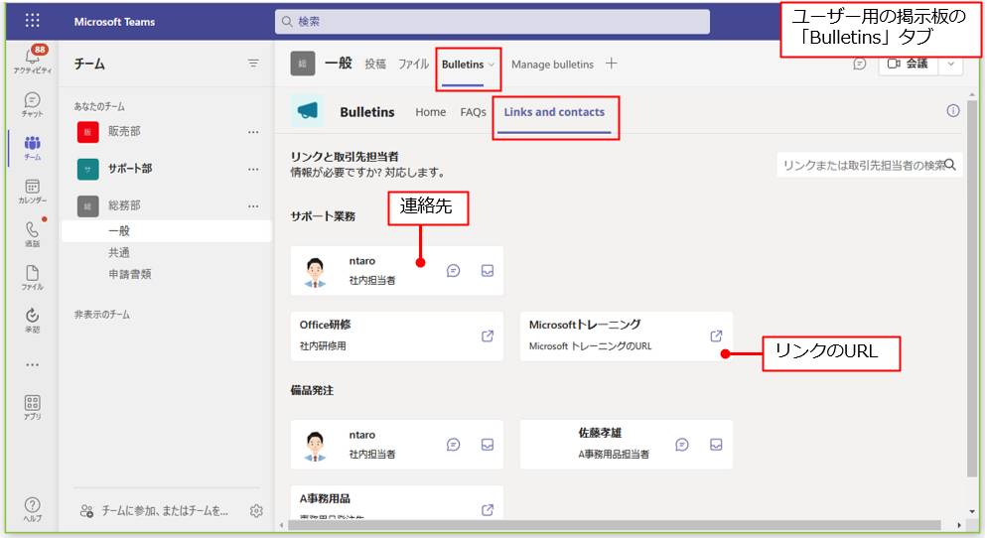
Task: Collapse あなたのチーム section
Action: click(x=99, y=105)
